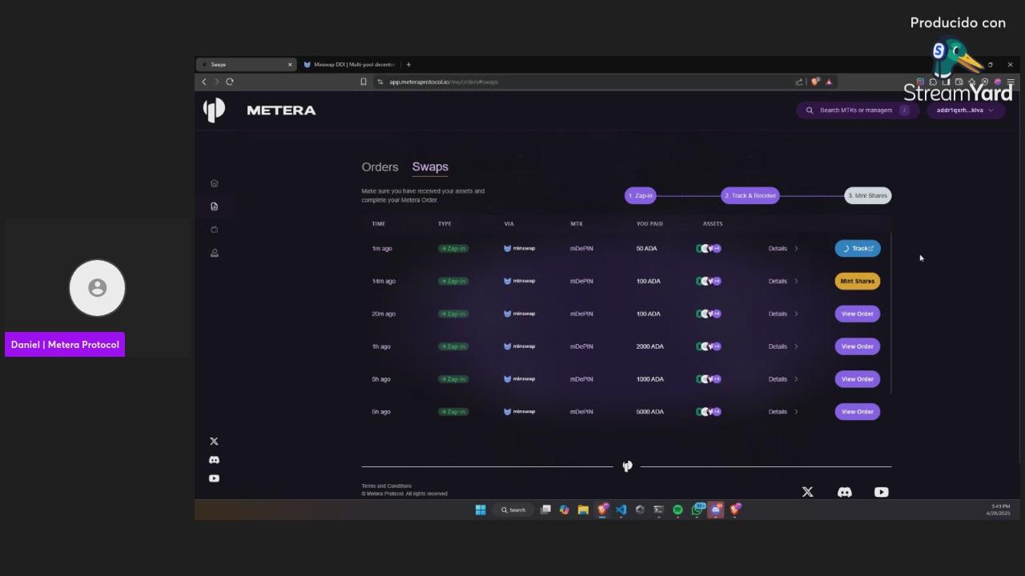
Task: Open the home icon in the left sidebar
Action: click(x=214, y=183)
